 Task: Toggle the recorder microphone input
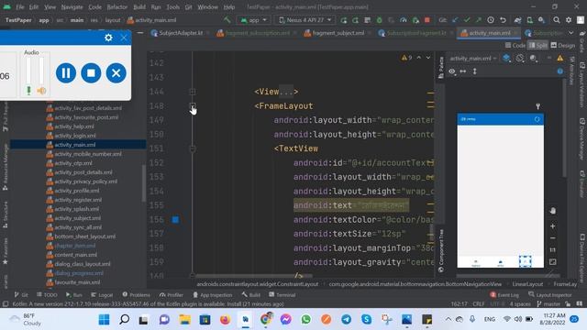coord(28,90)
